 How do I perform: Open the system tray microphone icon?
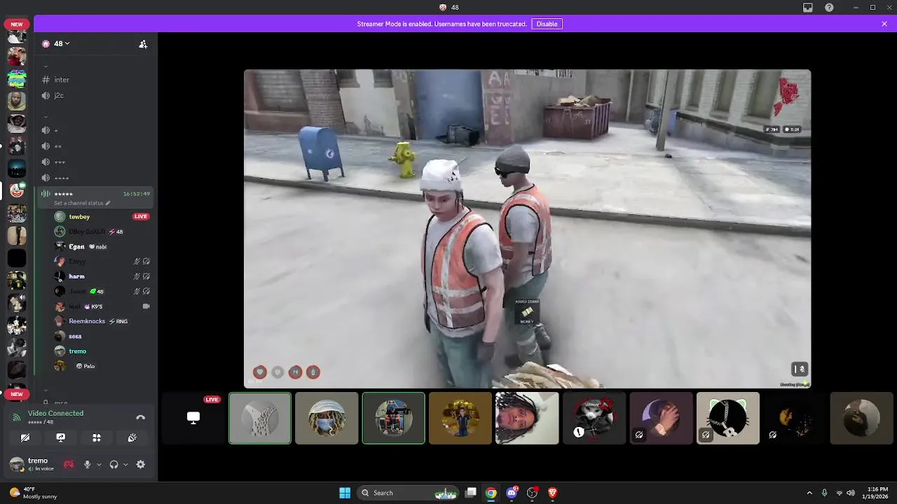tap(824, 493)
